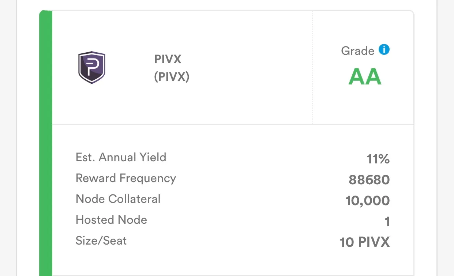Click the card details section background

tap(233, 200)
